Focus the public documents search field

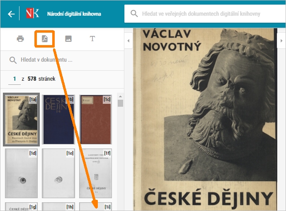point(205,14)
